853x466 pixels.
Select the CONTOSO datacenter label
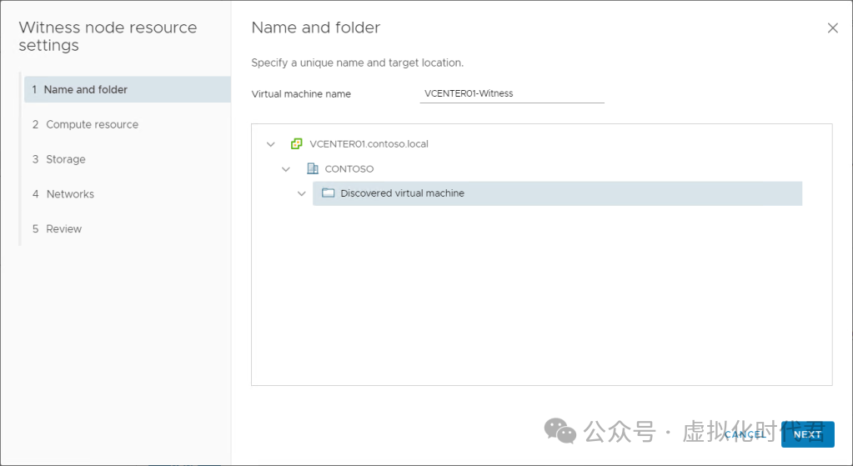click(349, 169)
